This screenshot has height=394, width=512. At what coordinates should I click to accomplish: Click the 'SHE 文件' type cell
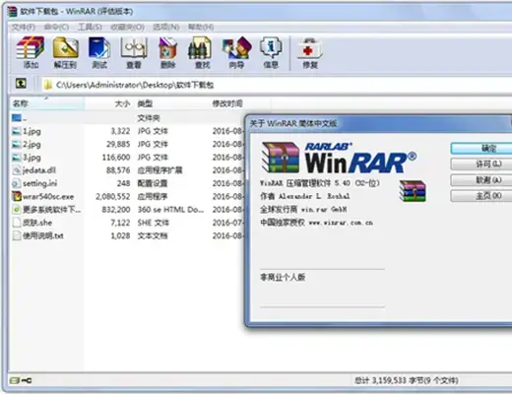(x=153, y=223)
